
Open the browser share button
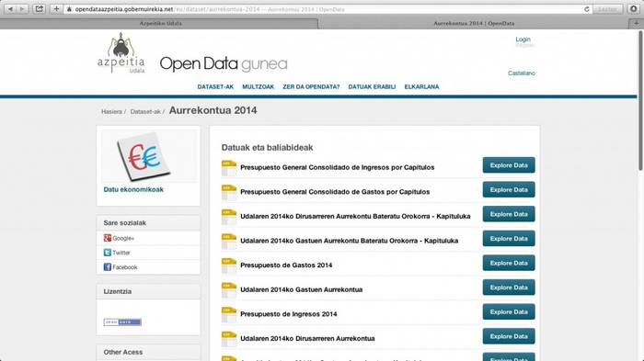click(x=39, y=8)
